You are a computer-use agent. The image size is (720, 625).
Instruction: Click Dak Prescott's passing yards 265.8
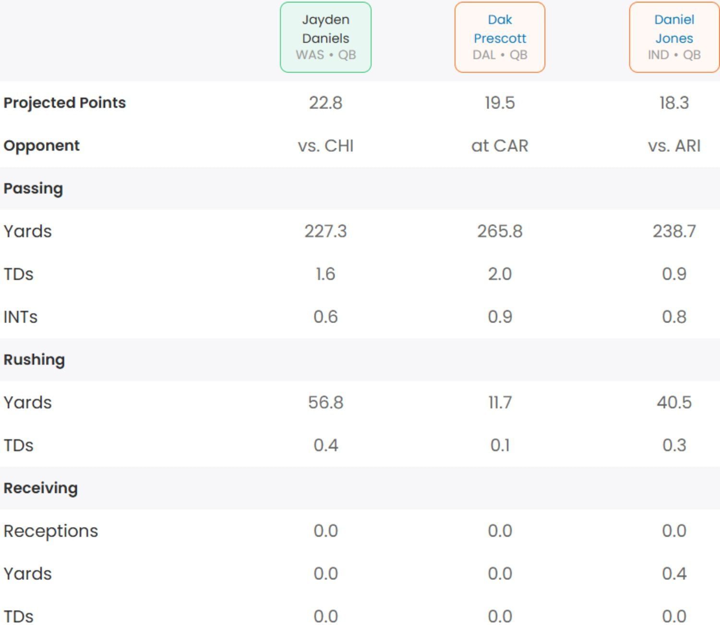pyautogui.click(x=500, y=231)
